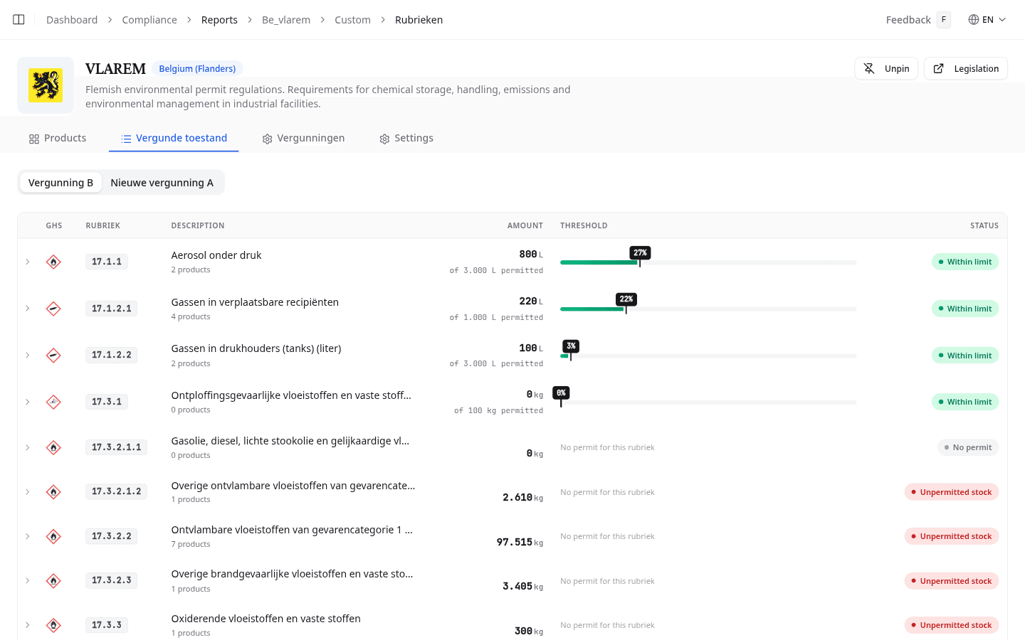Click the GHS flame icon for 17.3.2.1.1
1025x640 pixels.
tap(53, 447)
